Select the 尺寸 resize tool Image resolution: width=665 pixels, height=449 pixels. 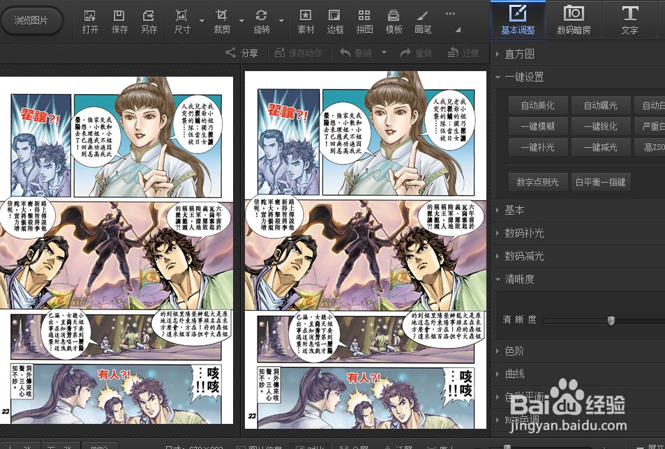[182, 21]
